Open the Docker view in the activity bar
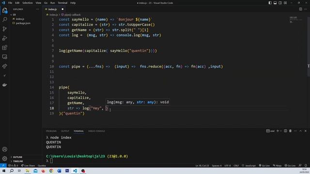The height and width of the screenshot is (174, 310). click(x=4, y=85)
